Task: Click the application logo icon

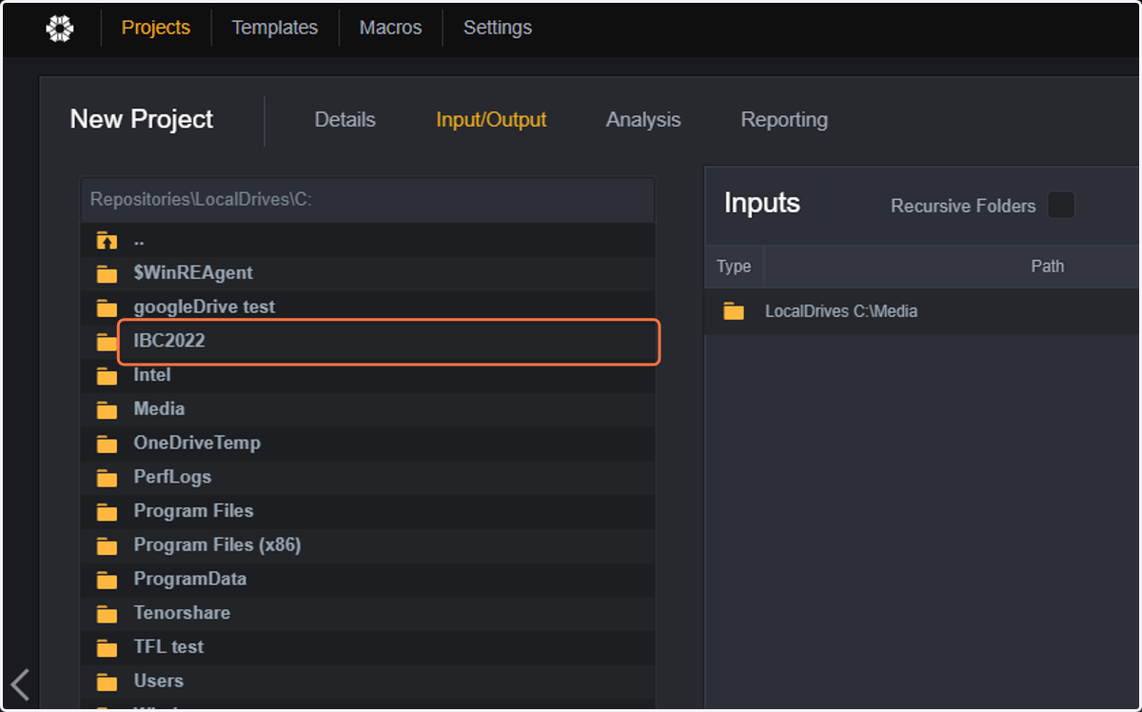Action: (x=59, y=29)
